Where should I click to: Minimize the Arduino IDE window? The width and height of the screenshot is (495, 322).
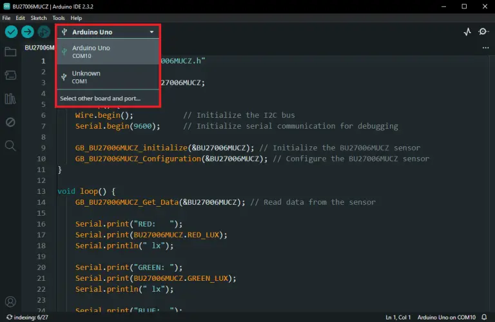point(443,6)
